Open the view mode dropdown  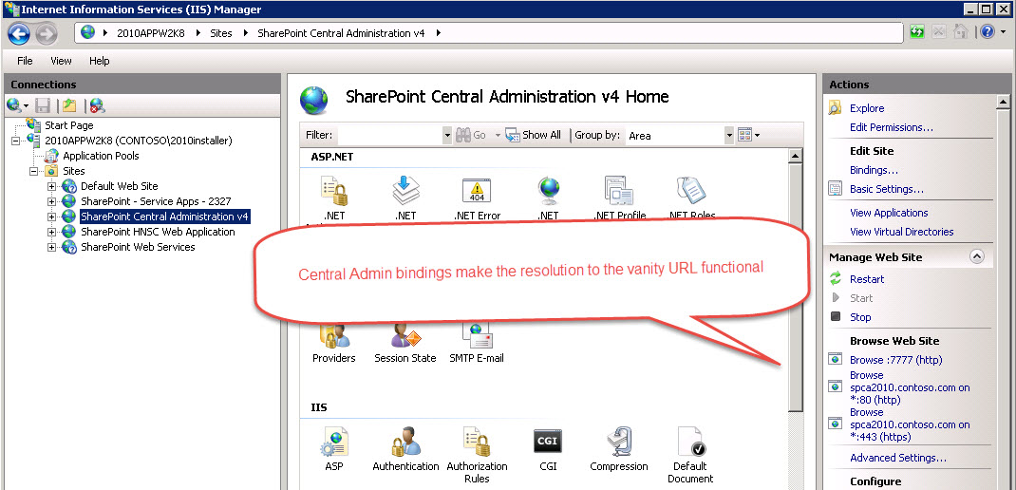749,135
